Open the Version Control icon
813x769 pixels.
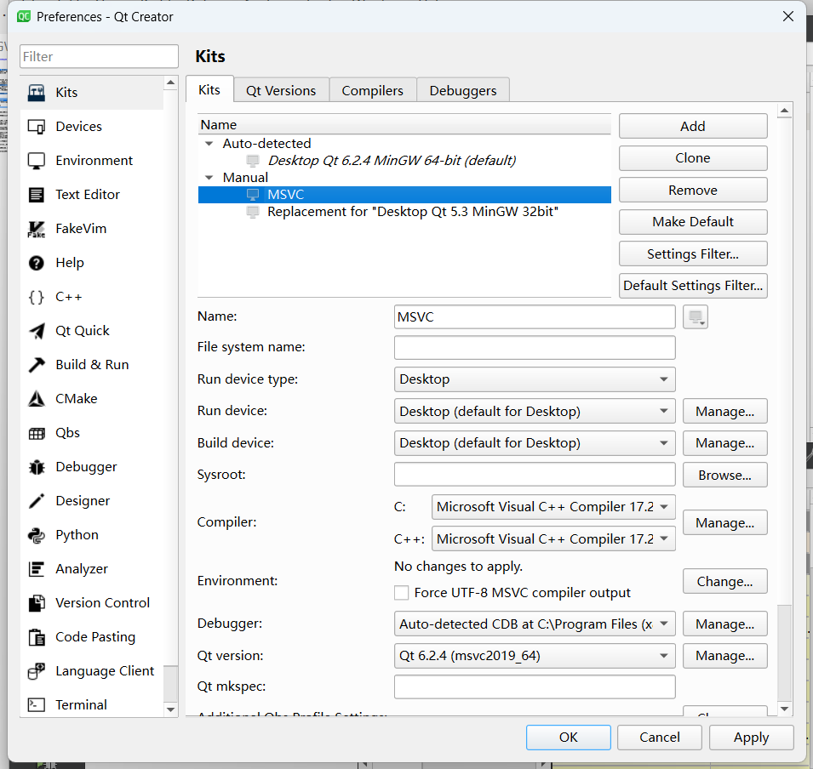pos(37,603)
